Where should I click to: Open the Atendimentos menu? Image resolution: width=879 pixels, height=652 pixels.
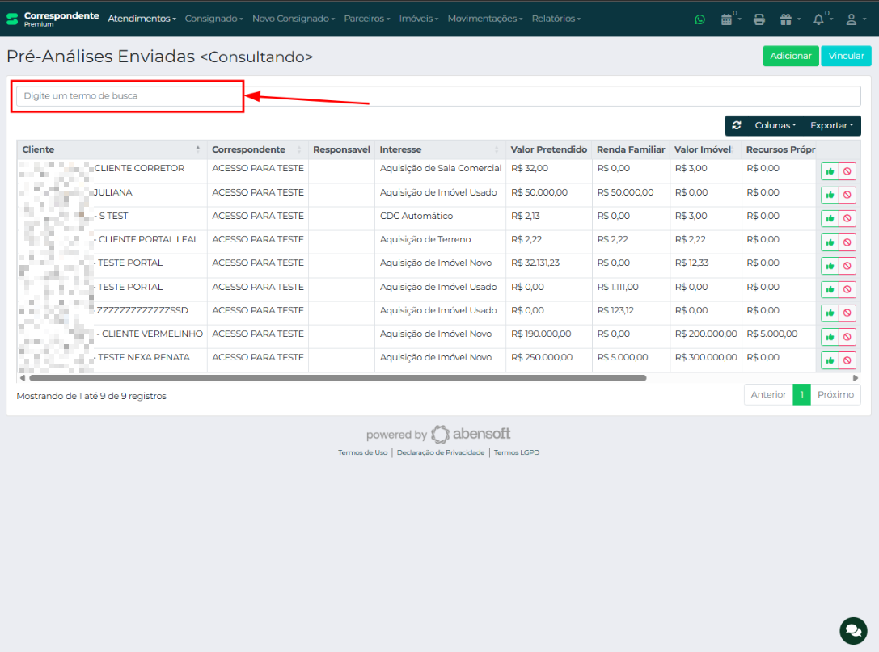coord(142,19)
